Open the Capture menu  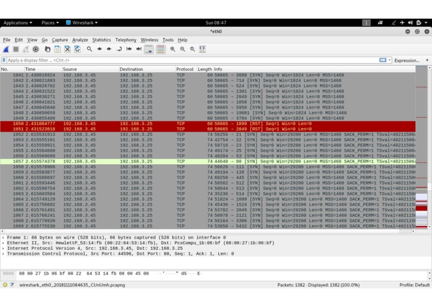point(60,40)
